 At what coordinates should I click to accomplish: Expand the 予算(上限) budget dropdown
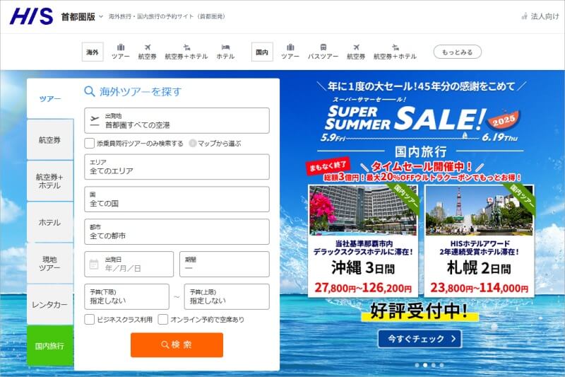coord(227,296)
